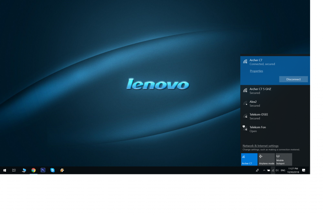Viewport: 323px width, 215px height.
Task: Open the Action Center notifications icon
Action: pos(304,170)
